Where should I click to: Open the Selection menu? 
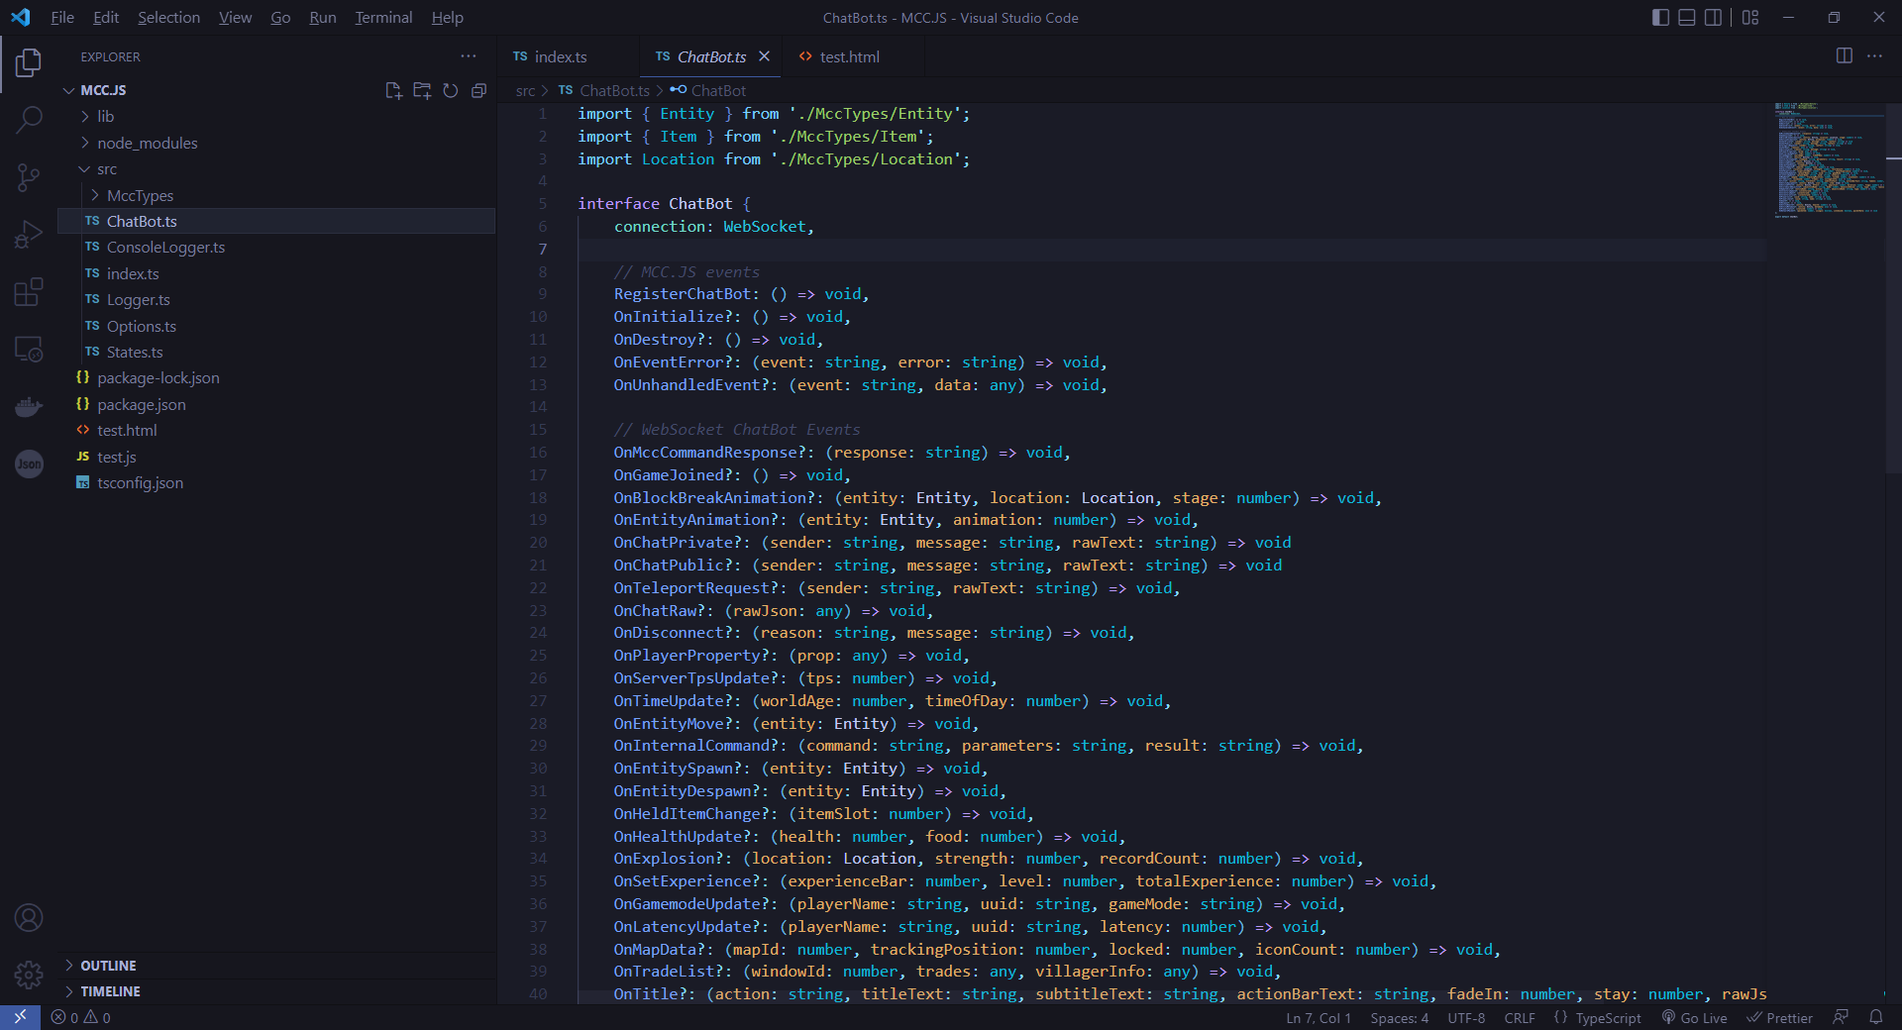tap(168, 17)
